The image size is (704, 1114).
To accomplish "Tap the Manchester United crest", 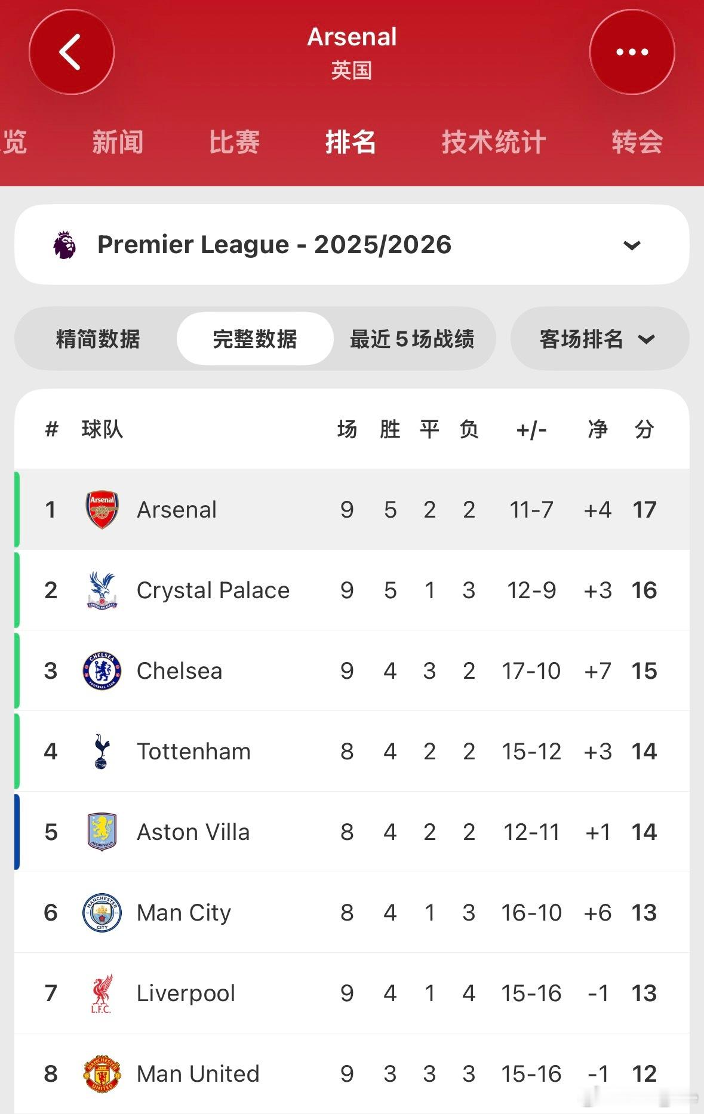I will click(102, 1073).
